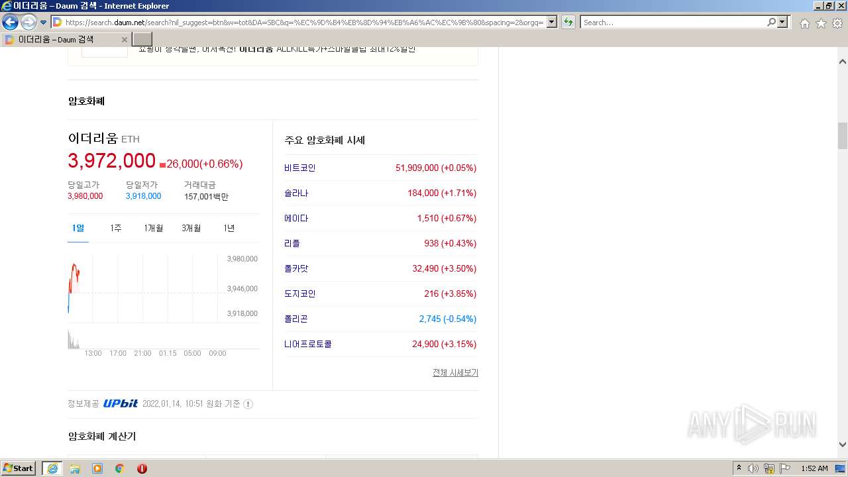
Task: Select the 1일 chart period tab
Action: point(78,229)
